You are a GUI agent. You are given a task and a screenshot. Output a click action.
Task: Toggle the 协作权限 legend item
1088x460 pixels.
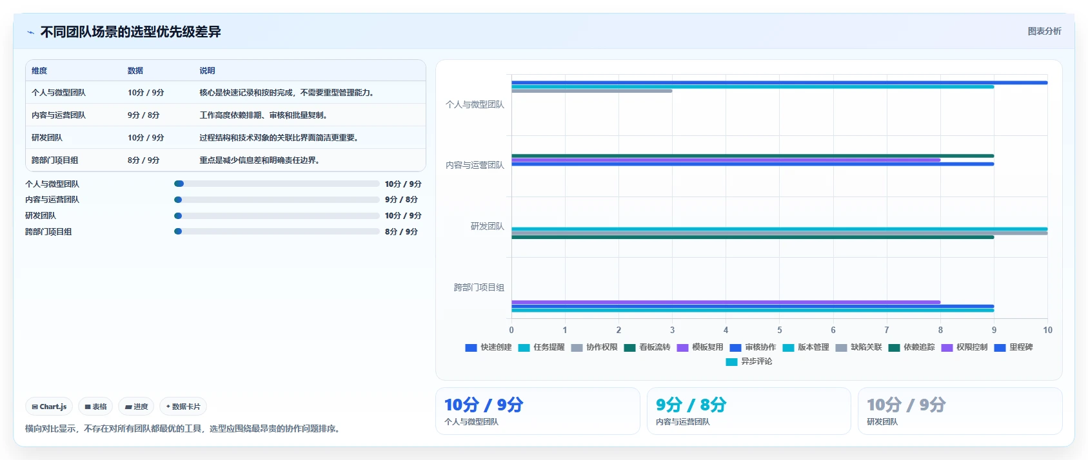[594, 347]
